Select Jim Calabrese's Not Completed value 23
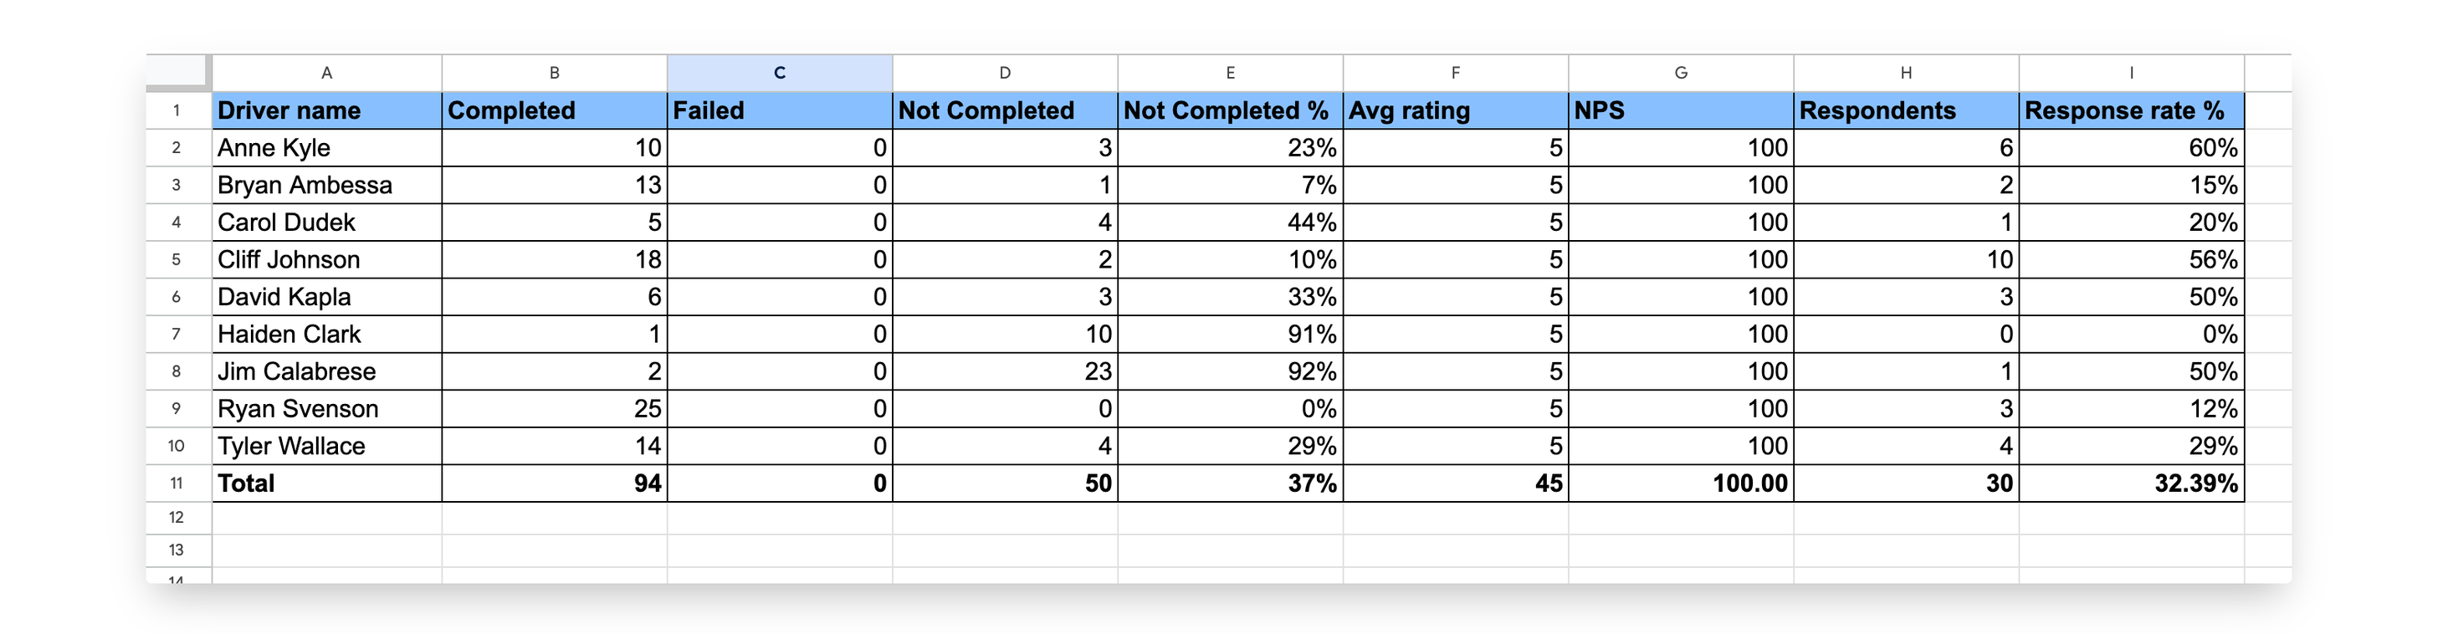 tap(1003, 371)
